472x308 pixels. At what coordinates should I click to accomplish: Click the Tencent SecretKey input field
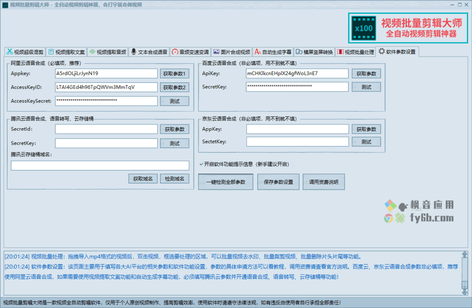[x=106, y=143]
